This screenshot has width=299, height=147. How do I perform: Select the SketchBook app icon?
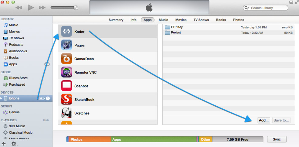click(66, 99)
